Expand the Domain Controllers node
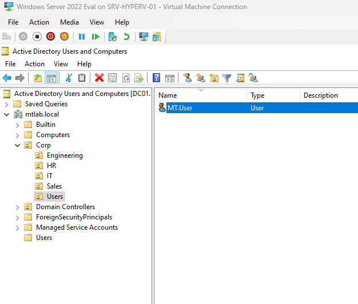This screenshot has width=358, height=304. 18,207
